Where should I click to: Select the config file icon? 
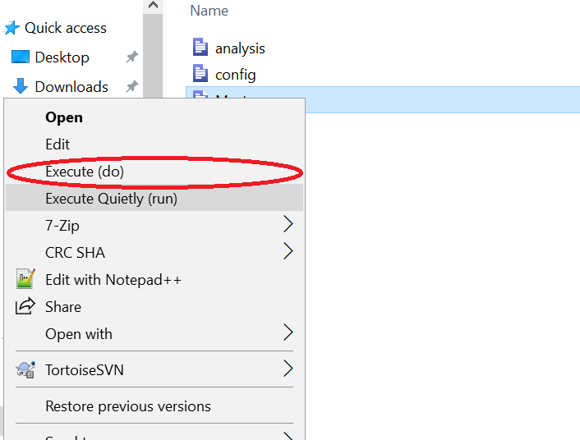tap(201, 74)
